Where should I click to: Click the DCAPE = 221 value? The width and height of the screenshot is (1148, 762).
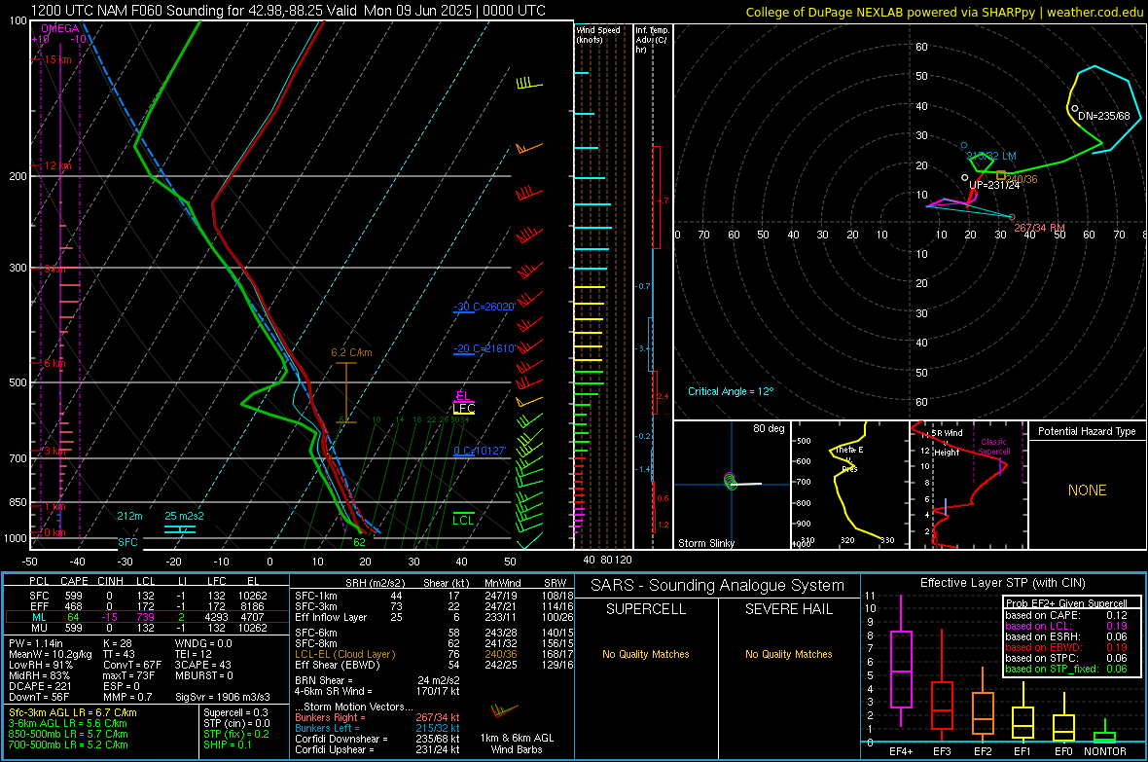40,686
